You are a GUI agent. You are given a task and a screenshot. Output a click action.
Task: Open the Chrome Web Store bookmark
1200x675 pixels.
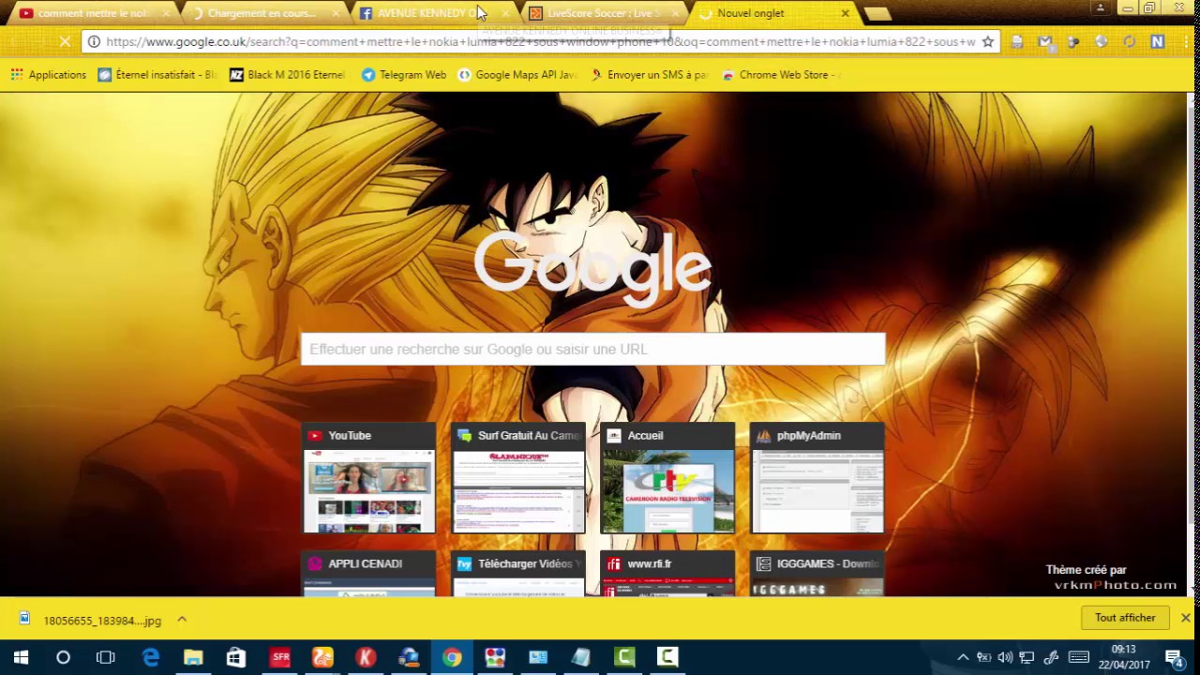point(781,75)
